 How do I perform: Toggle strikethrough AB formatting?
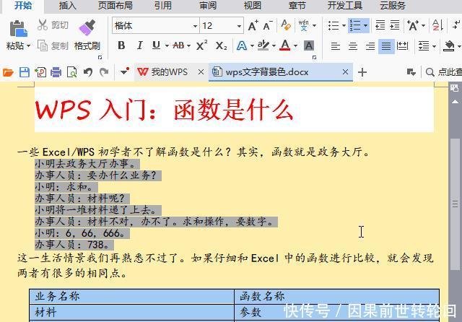pos(178,45)
